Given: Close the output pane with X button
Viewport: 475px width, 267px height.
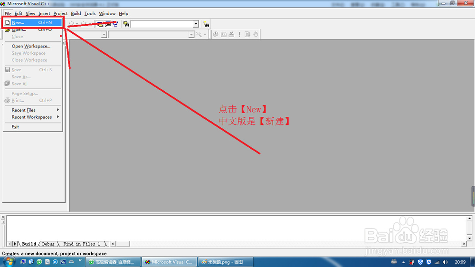Looking at the screenshot, I should pyautogui.click(x=3, y=217).
